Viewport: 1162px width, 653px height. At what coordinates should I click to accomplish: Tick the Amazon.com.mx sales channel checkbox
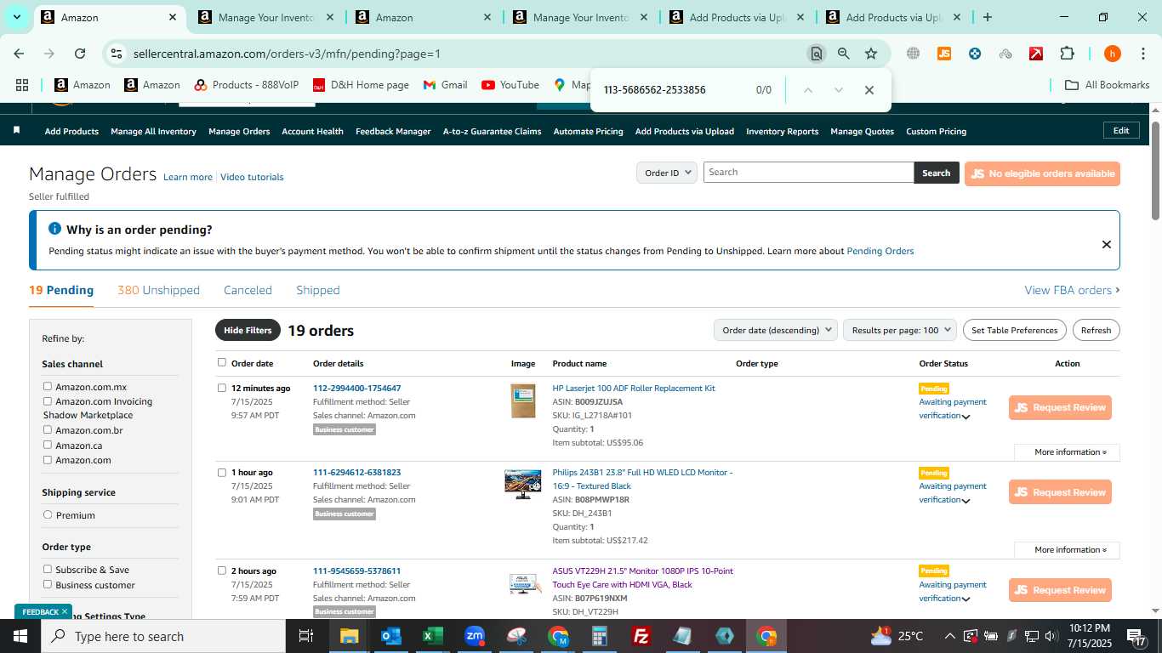point(48,386)
